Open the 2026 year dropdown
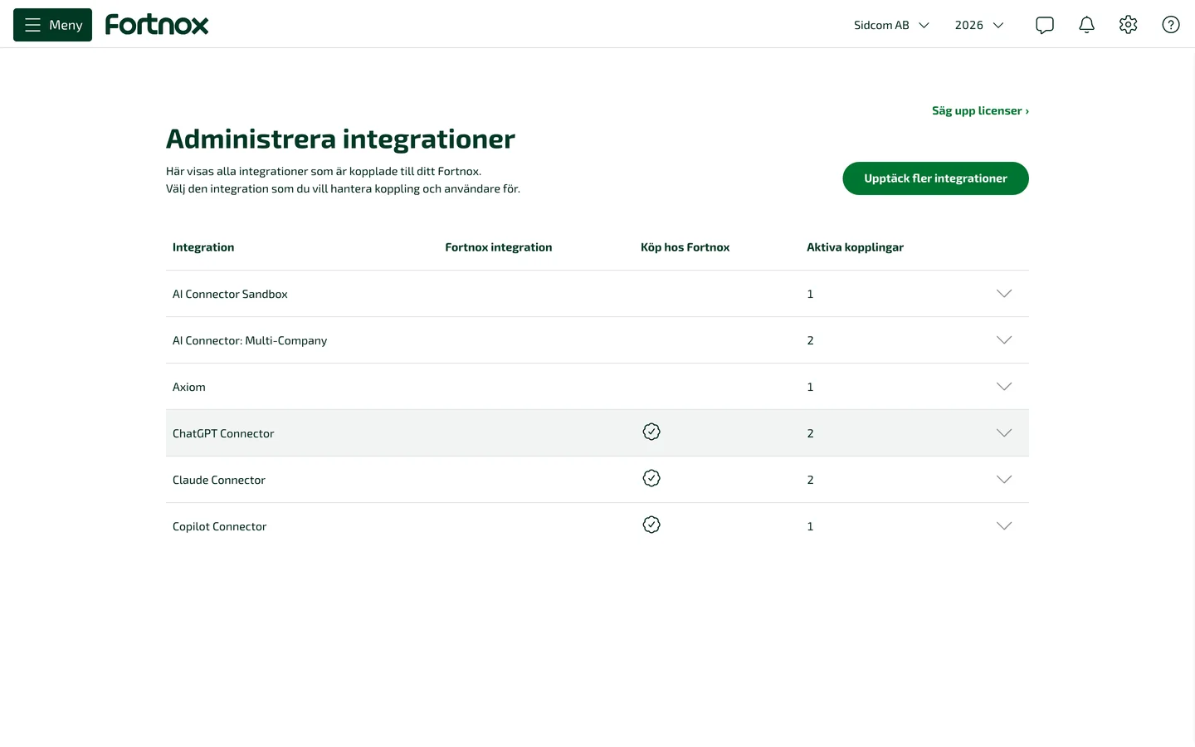 point(979,25)
